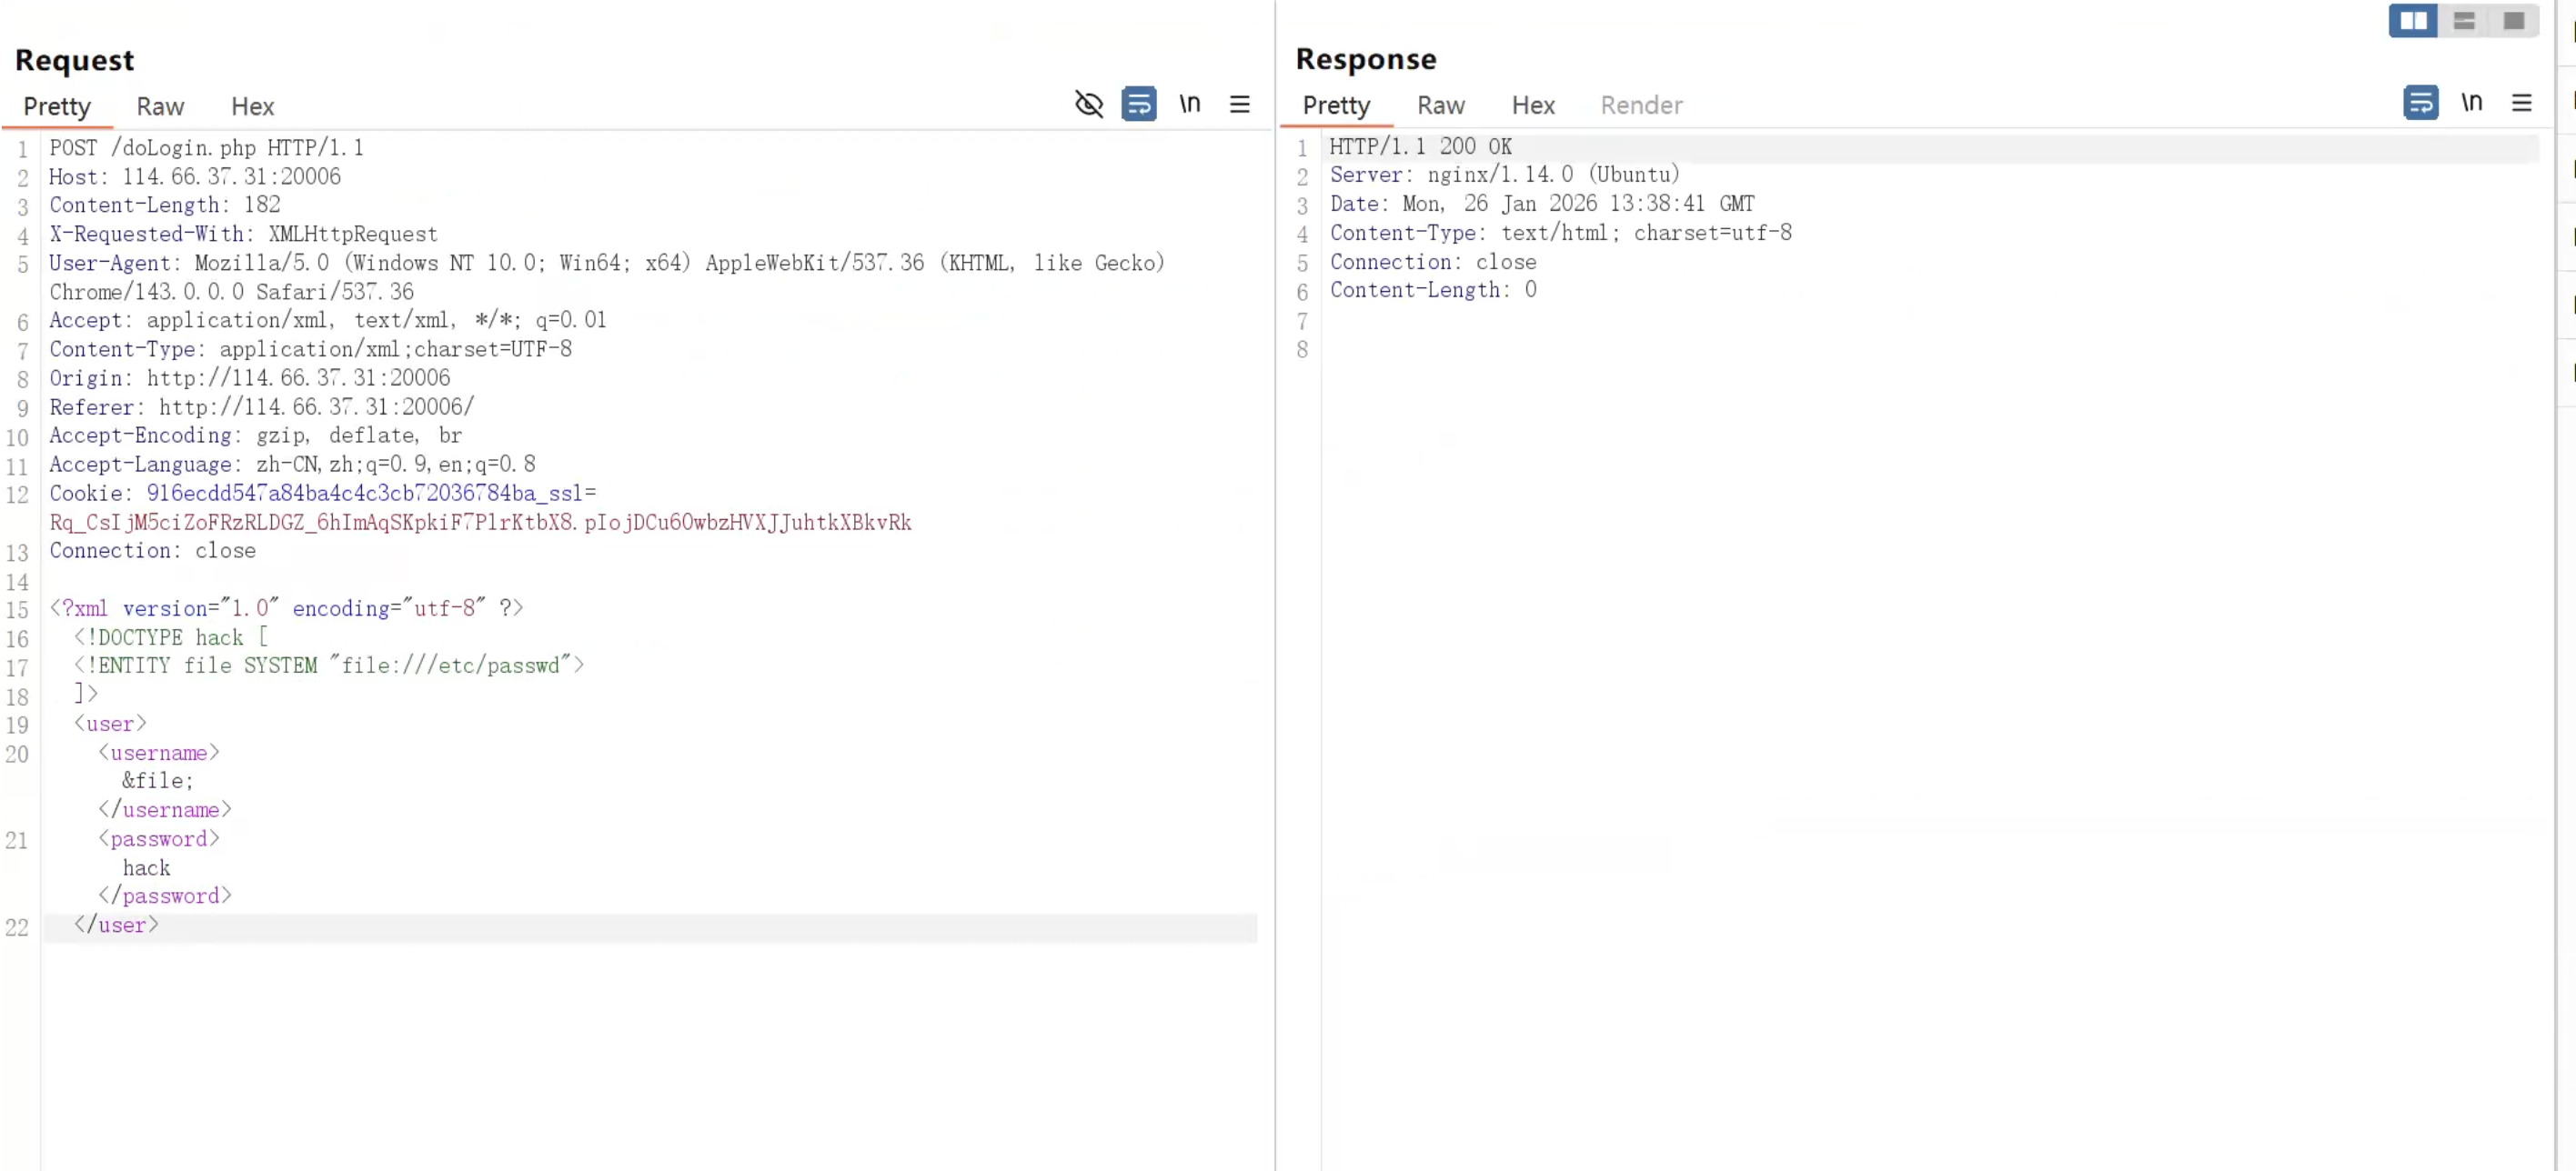
Task: Click the POST /doLogin.php request line
Action: click(x=206, y=148)
